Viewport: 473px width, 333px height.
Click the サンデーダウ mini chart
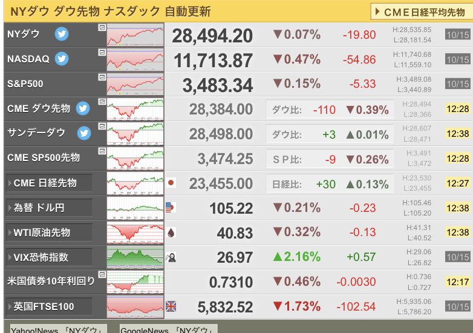pos(135,134)
